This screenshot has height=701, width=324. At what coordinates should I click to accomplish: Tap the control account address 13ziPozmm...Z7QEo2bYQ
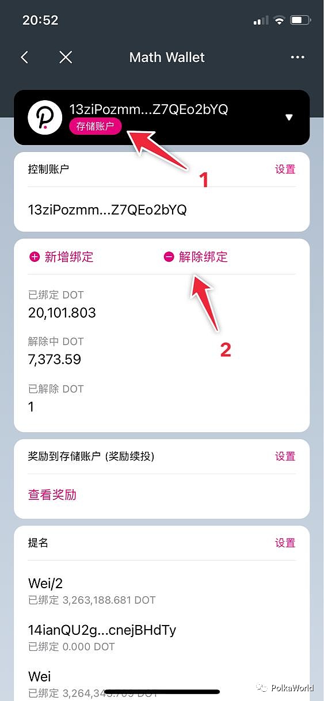(108, 210)
